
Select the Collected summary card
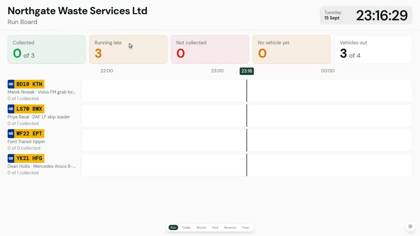(x=47, y=49)
